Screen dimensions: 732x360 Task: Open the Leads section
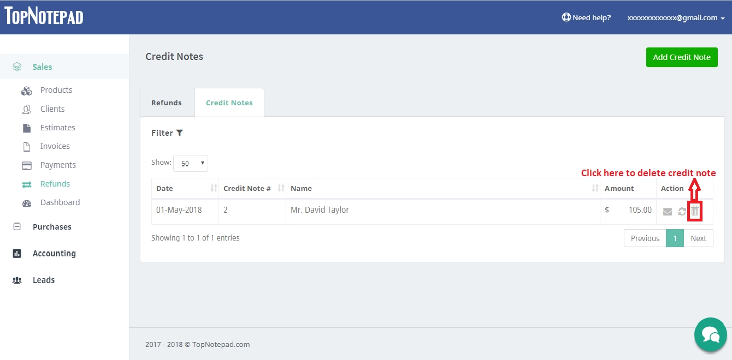tap(43, 280)
